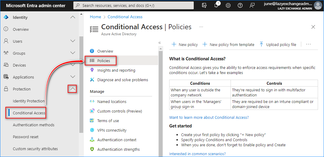
Task: Open the feedback person icon
Action: click(x=252, y=6)
